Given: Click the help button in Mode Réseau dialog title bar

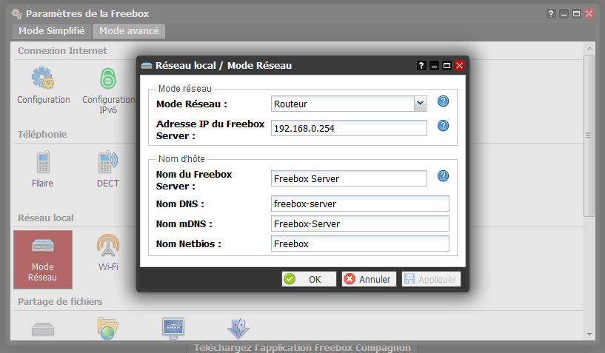Looking at the screenshot, I should click(x=421, y=66).
